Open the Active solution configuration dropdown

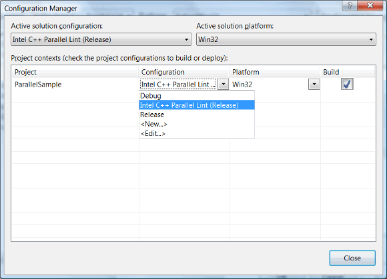101,39
